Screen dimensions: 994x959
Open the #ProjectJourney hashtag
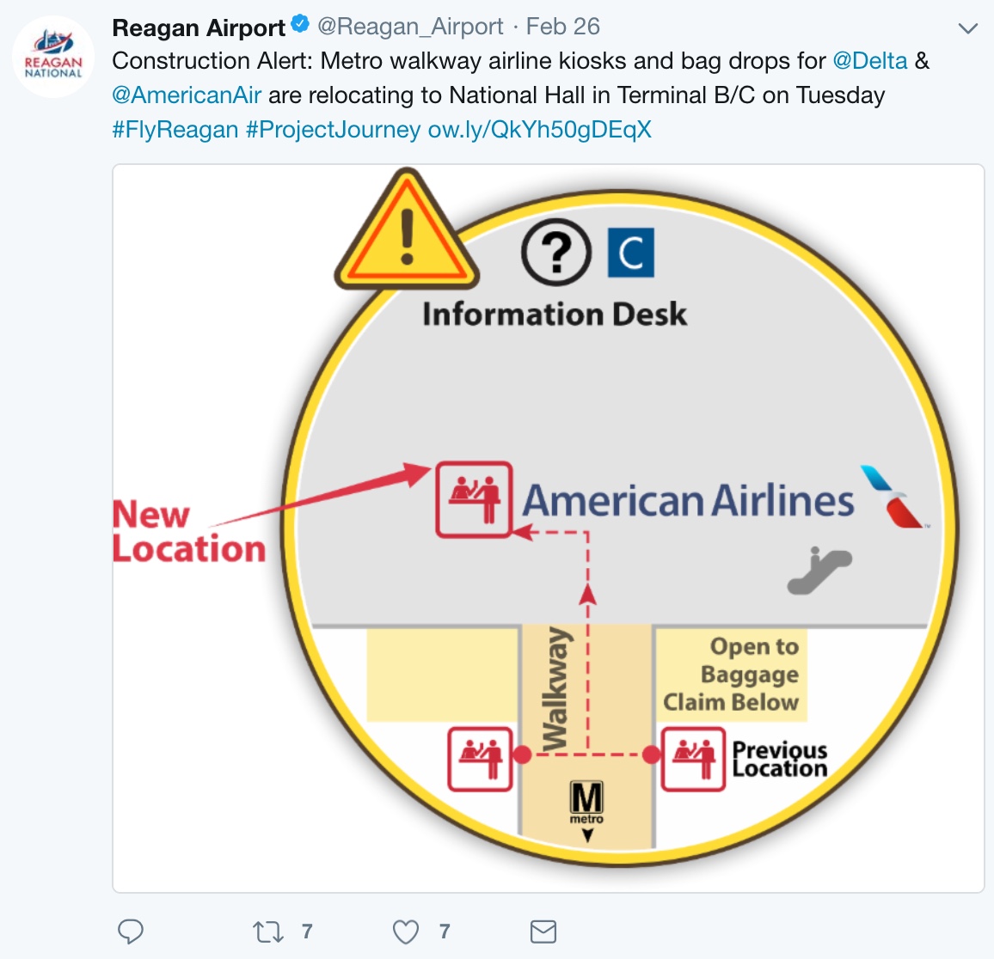[333, 130]
